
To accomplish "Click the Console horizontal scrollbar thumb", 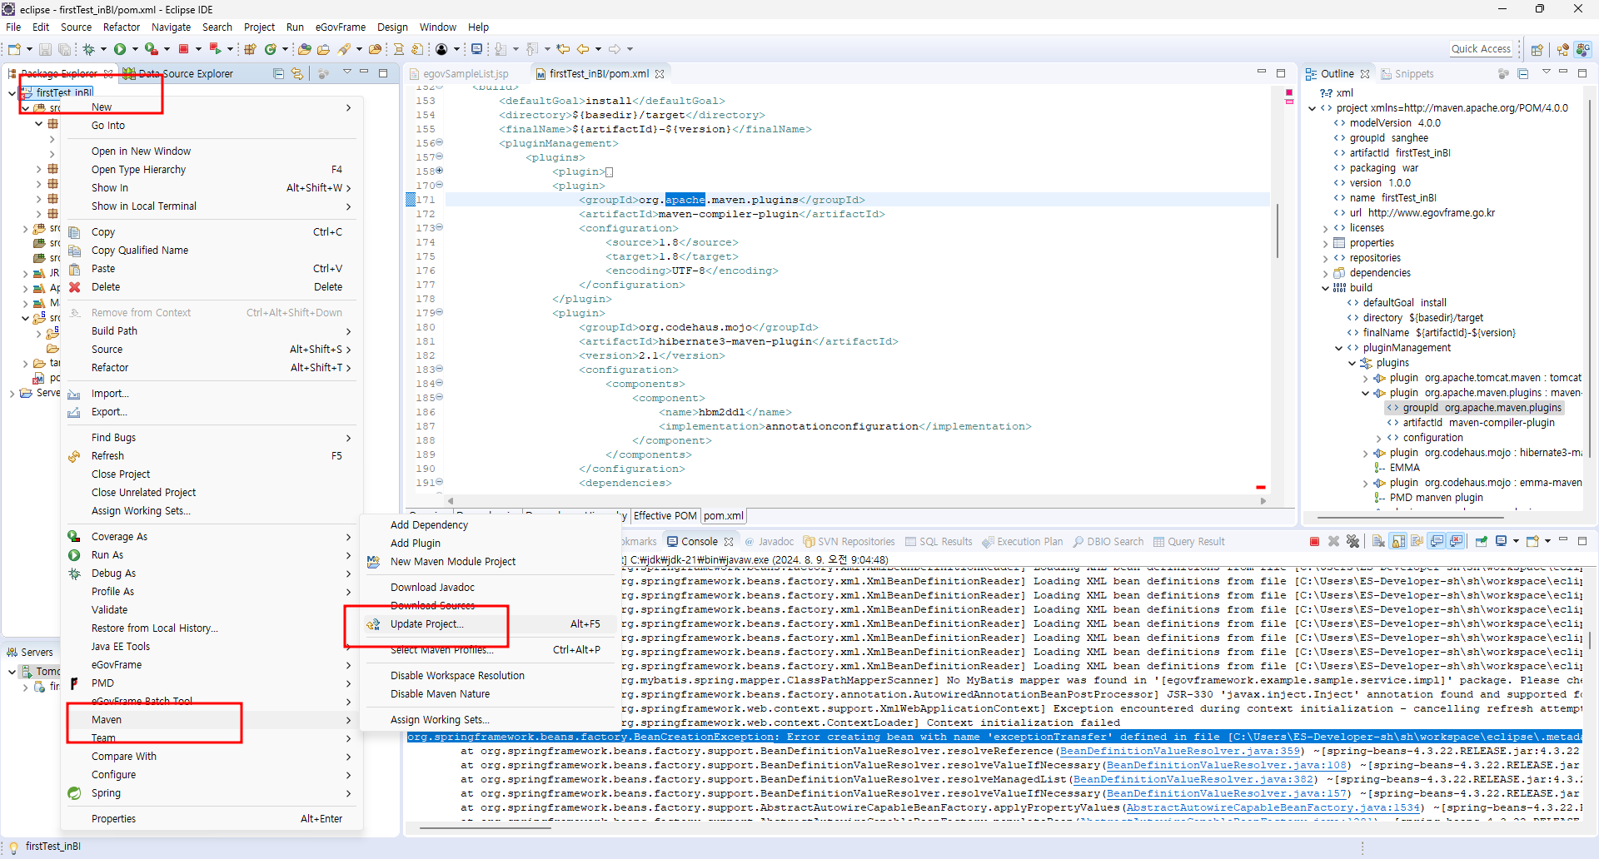I will (485, 828).
